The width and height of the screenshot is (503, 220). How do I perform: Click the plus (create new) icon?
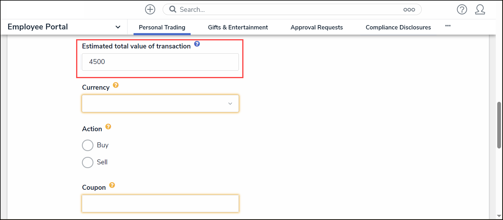(150, 10)
